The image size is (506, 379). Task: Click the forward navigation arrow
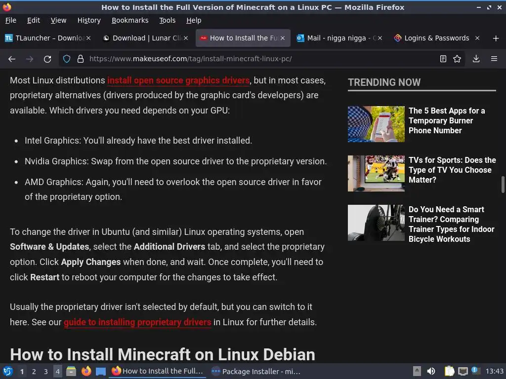coord(30,59)
